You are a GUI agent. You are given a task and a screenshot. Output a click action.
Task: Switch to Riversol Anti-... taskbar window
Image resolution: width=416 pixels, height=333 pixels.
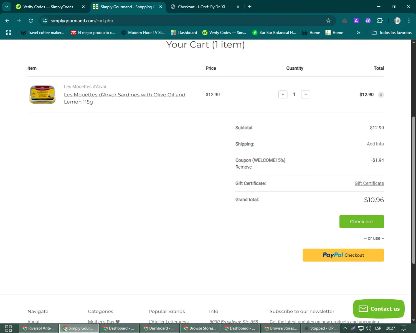click(39, 328)
